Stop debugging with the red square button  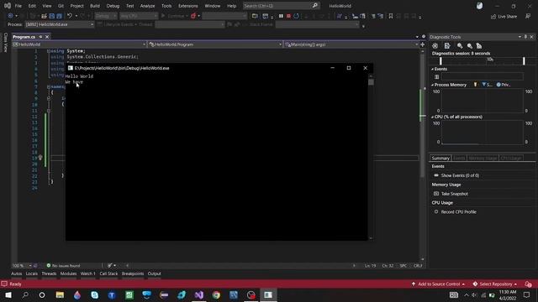pyautogui.click(x=288, y=16)
